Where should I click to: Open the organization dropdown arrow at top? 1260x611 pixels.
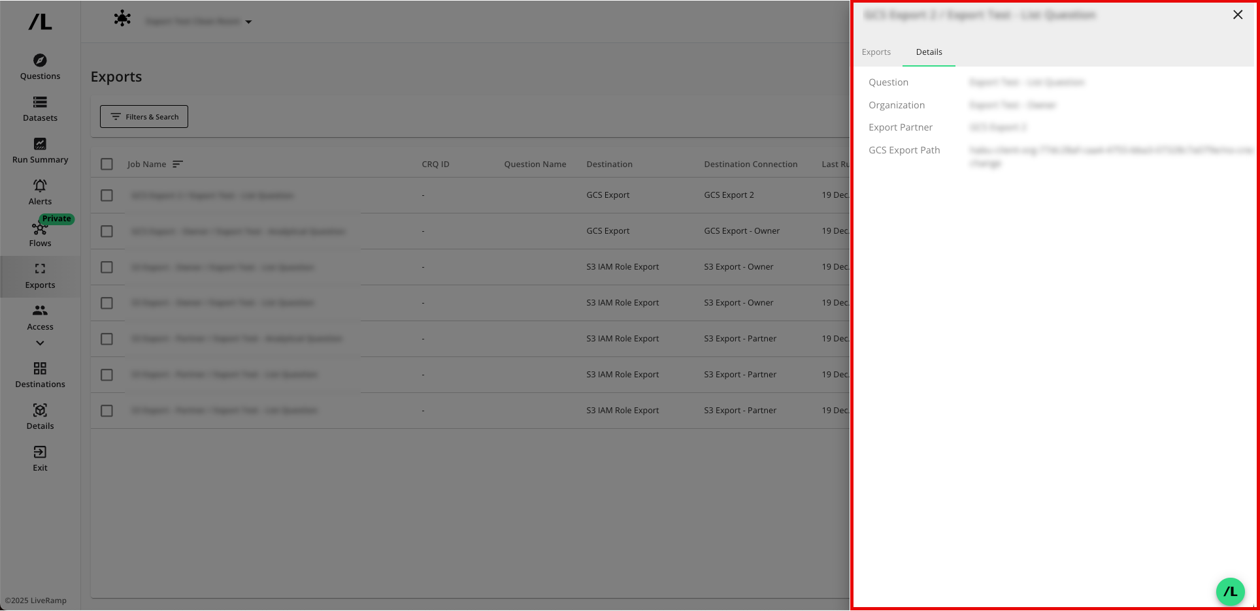(x=248, y=22)
